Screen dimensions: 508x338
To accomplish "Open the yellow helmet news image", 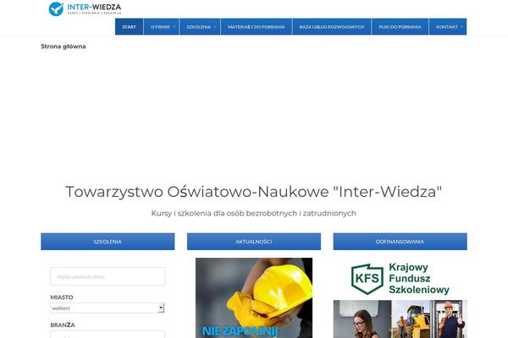I will [254, 298].
